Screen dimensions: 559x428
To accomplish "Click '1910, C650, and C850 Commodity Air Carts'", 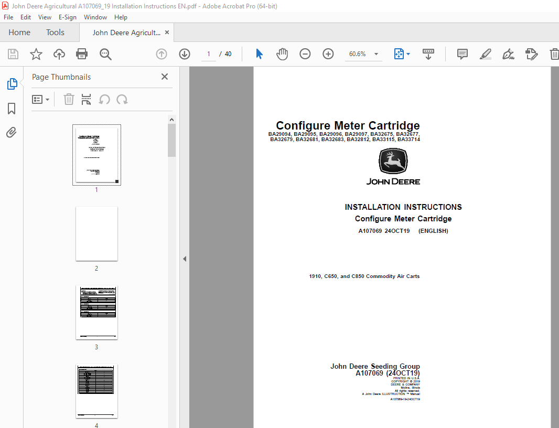I will pyautogui.click(x=364, y=276).
